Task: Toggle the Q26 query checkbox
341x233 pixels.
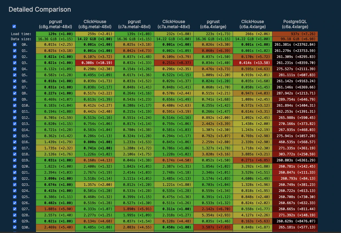Action: (x=14, y=203)
